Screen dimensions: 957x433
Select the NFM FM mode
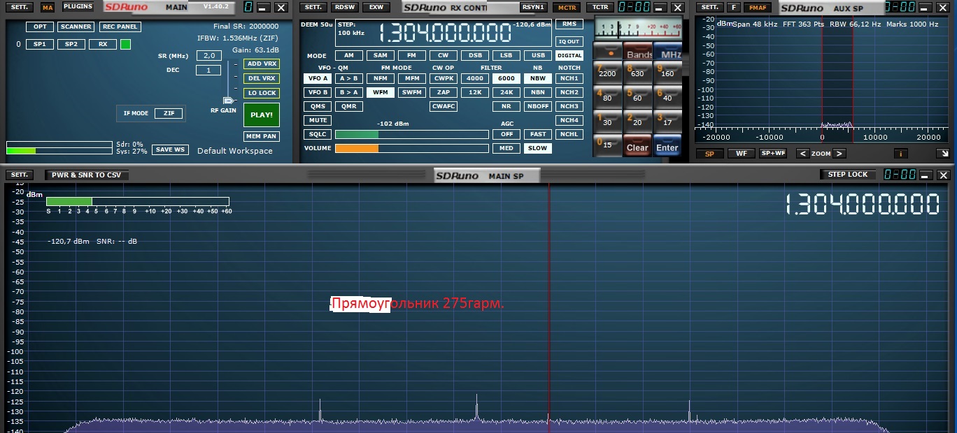381,78
